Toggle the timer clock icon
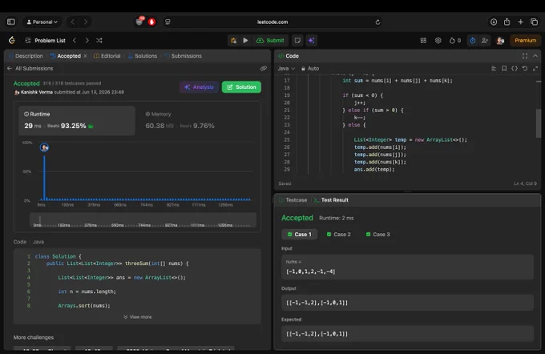Viewport: 545px width, 354px height. (472, 41)
